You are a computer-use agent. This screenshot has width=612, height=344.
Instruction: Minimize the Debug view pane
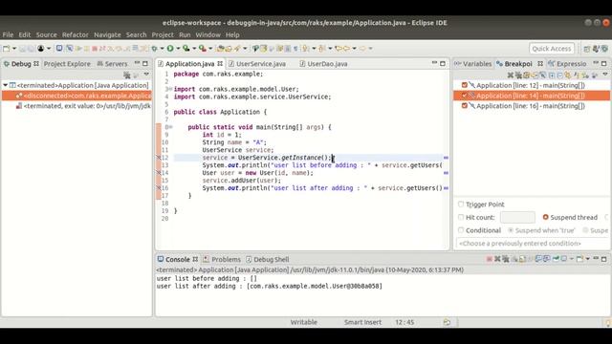pyautogui.click(x=137, y=63)
